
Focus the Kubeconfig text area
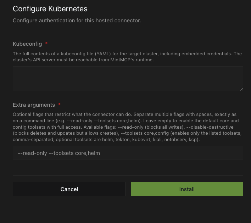(128, 79)
